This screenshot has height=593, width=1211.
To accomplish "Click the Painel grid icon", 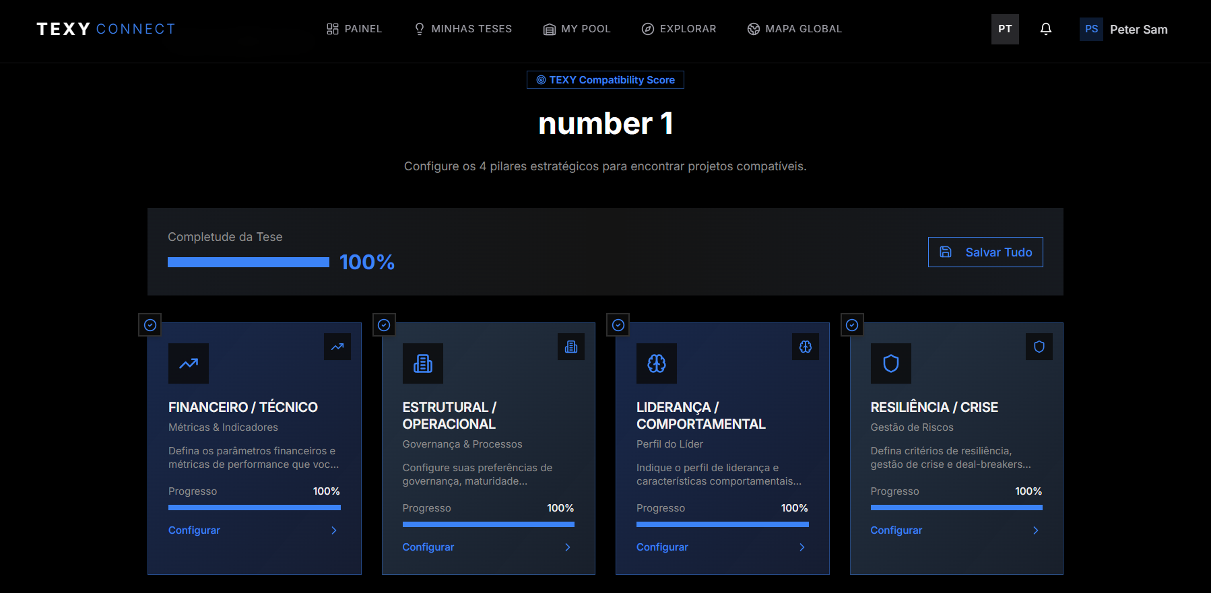I will point(333,29).
